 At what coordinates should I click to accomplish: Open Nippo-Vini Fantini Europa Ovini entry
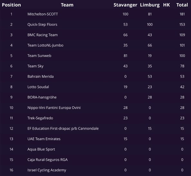(54, 108)
